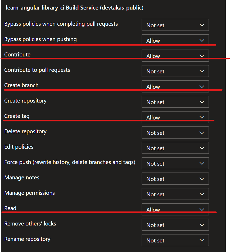Click the chevron for Create tag
Screen dimensions: 230x252
click(202, 117)
